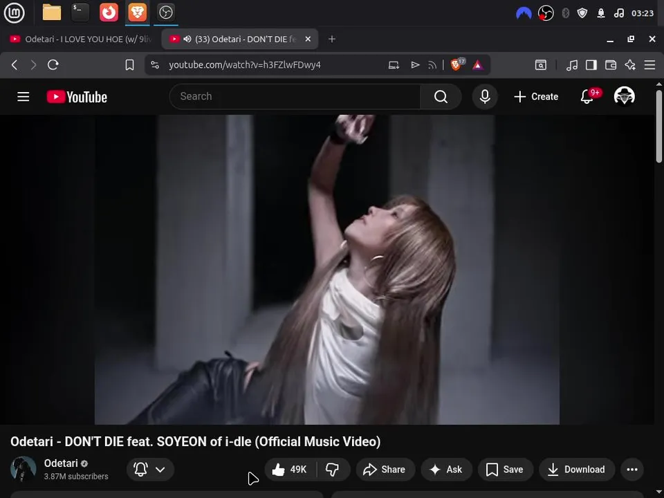The height and width of the screenshot is (498, 664).
Task: Open the Brave main hamburger menu
Action: [x=649, y=65]
